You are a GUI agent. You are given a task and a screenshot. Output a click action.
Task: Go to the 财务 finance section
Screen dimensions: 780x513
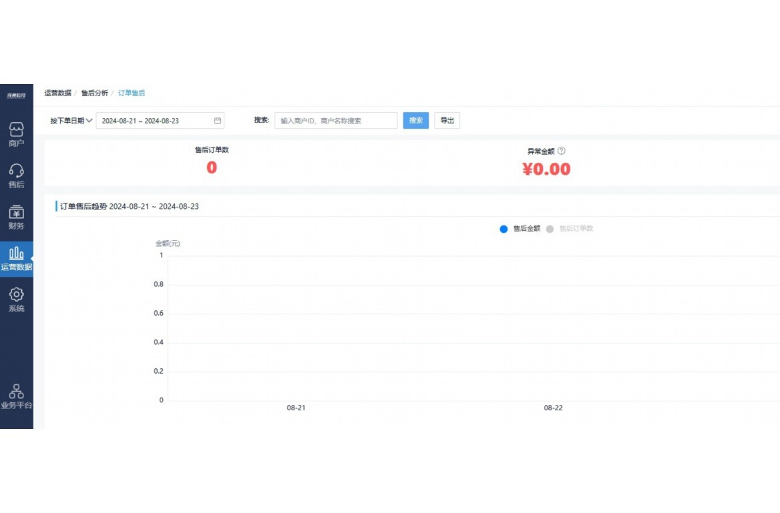point(16,217)
